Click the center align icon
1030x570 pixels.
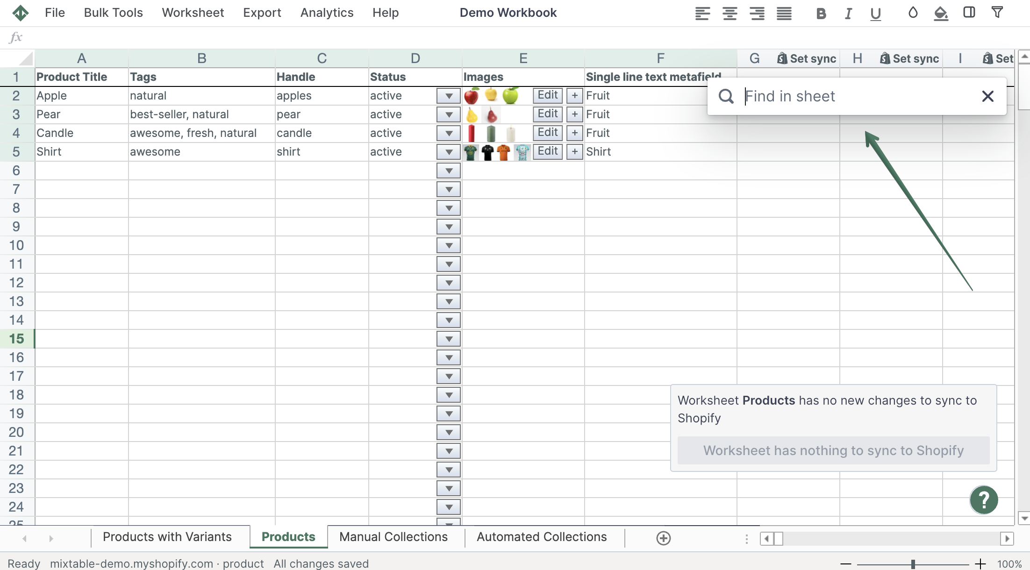pos(730,13)
